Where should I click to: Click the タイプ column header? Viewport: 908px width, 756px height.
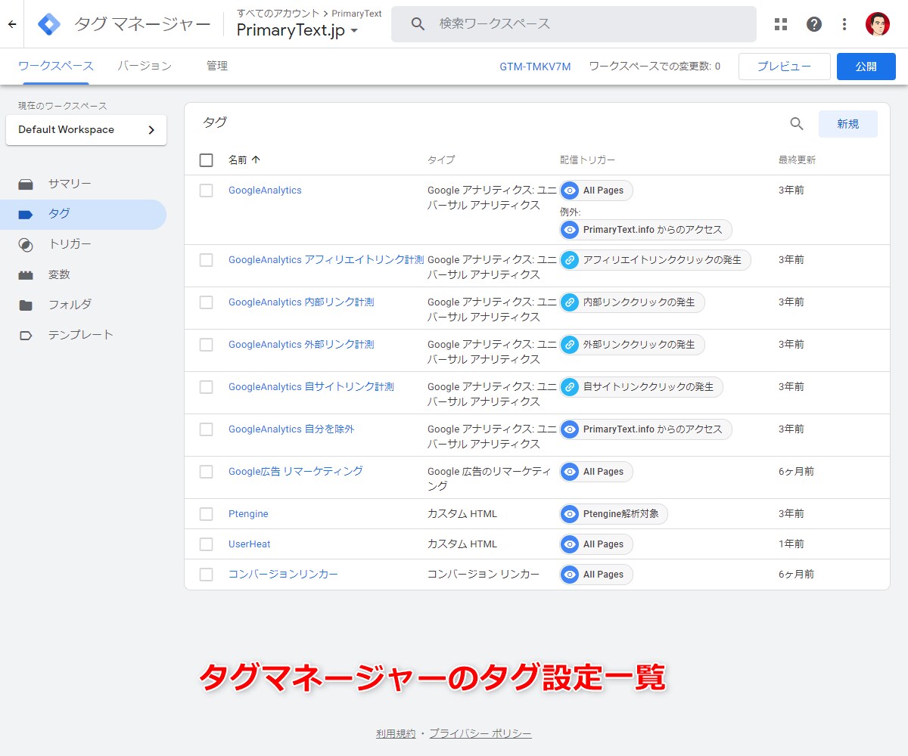coord(441,160)
